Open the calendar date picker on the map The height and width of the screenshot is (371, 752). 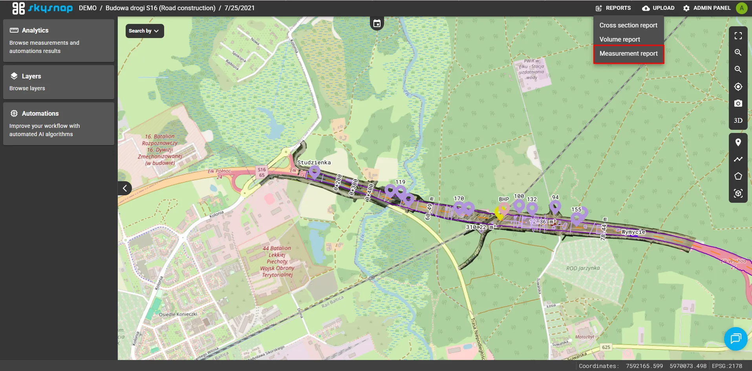[x=377, y=24]
